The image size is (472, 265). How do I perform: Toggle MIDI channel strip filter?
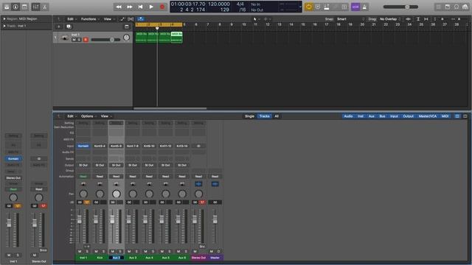point(445,116)
